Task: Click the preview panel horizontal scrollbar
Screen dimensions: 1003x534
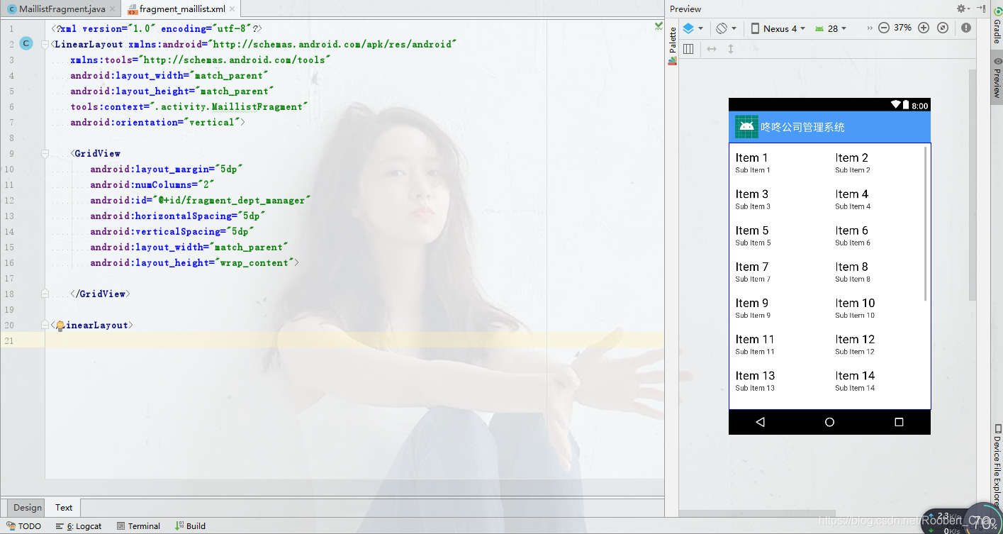Action: [758, 514]
